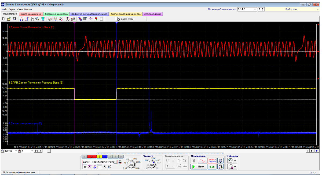This screenshot has height=175, width=322.
Task: Click the 25В voltage range knob
Action: pos(131,165)
